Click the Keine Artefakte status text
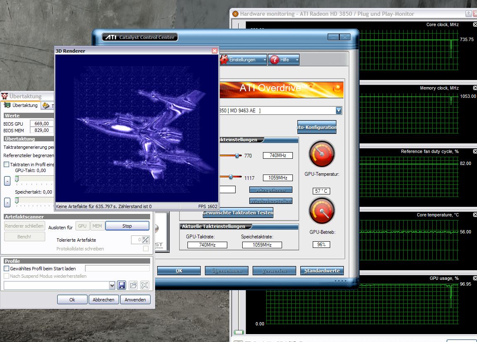The height and width of the screenshot is (342, 477). [x=104, y=206]
